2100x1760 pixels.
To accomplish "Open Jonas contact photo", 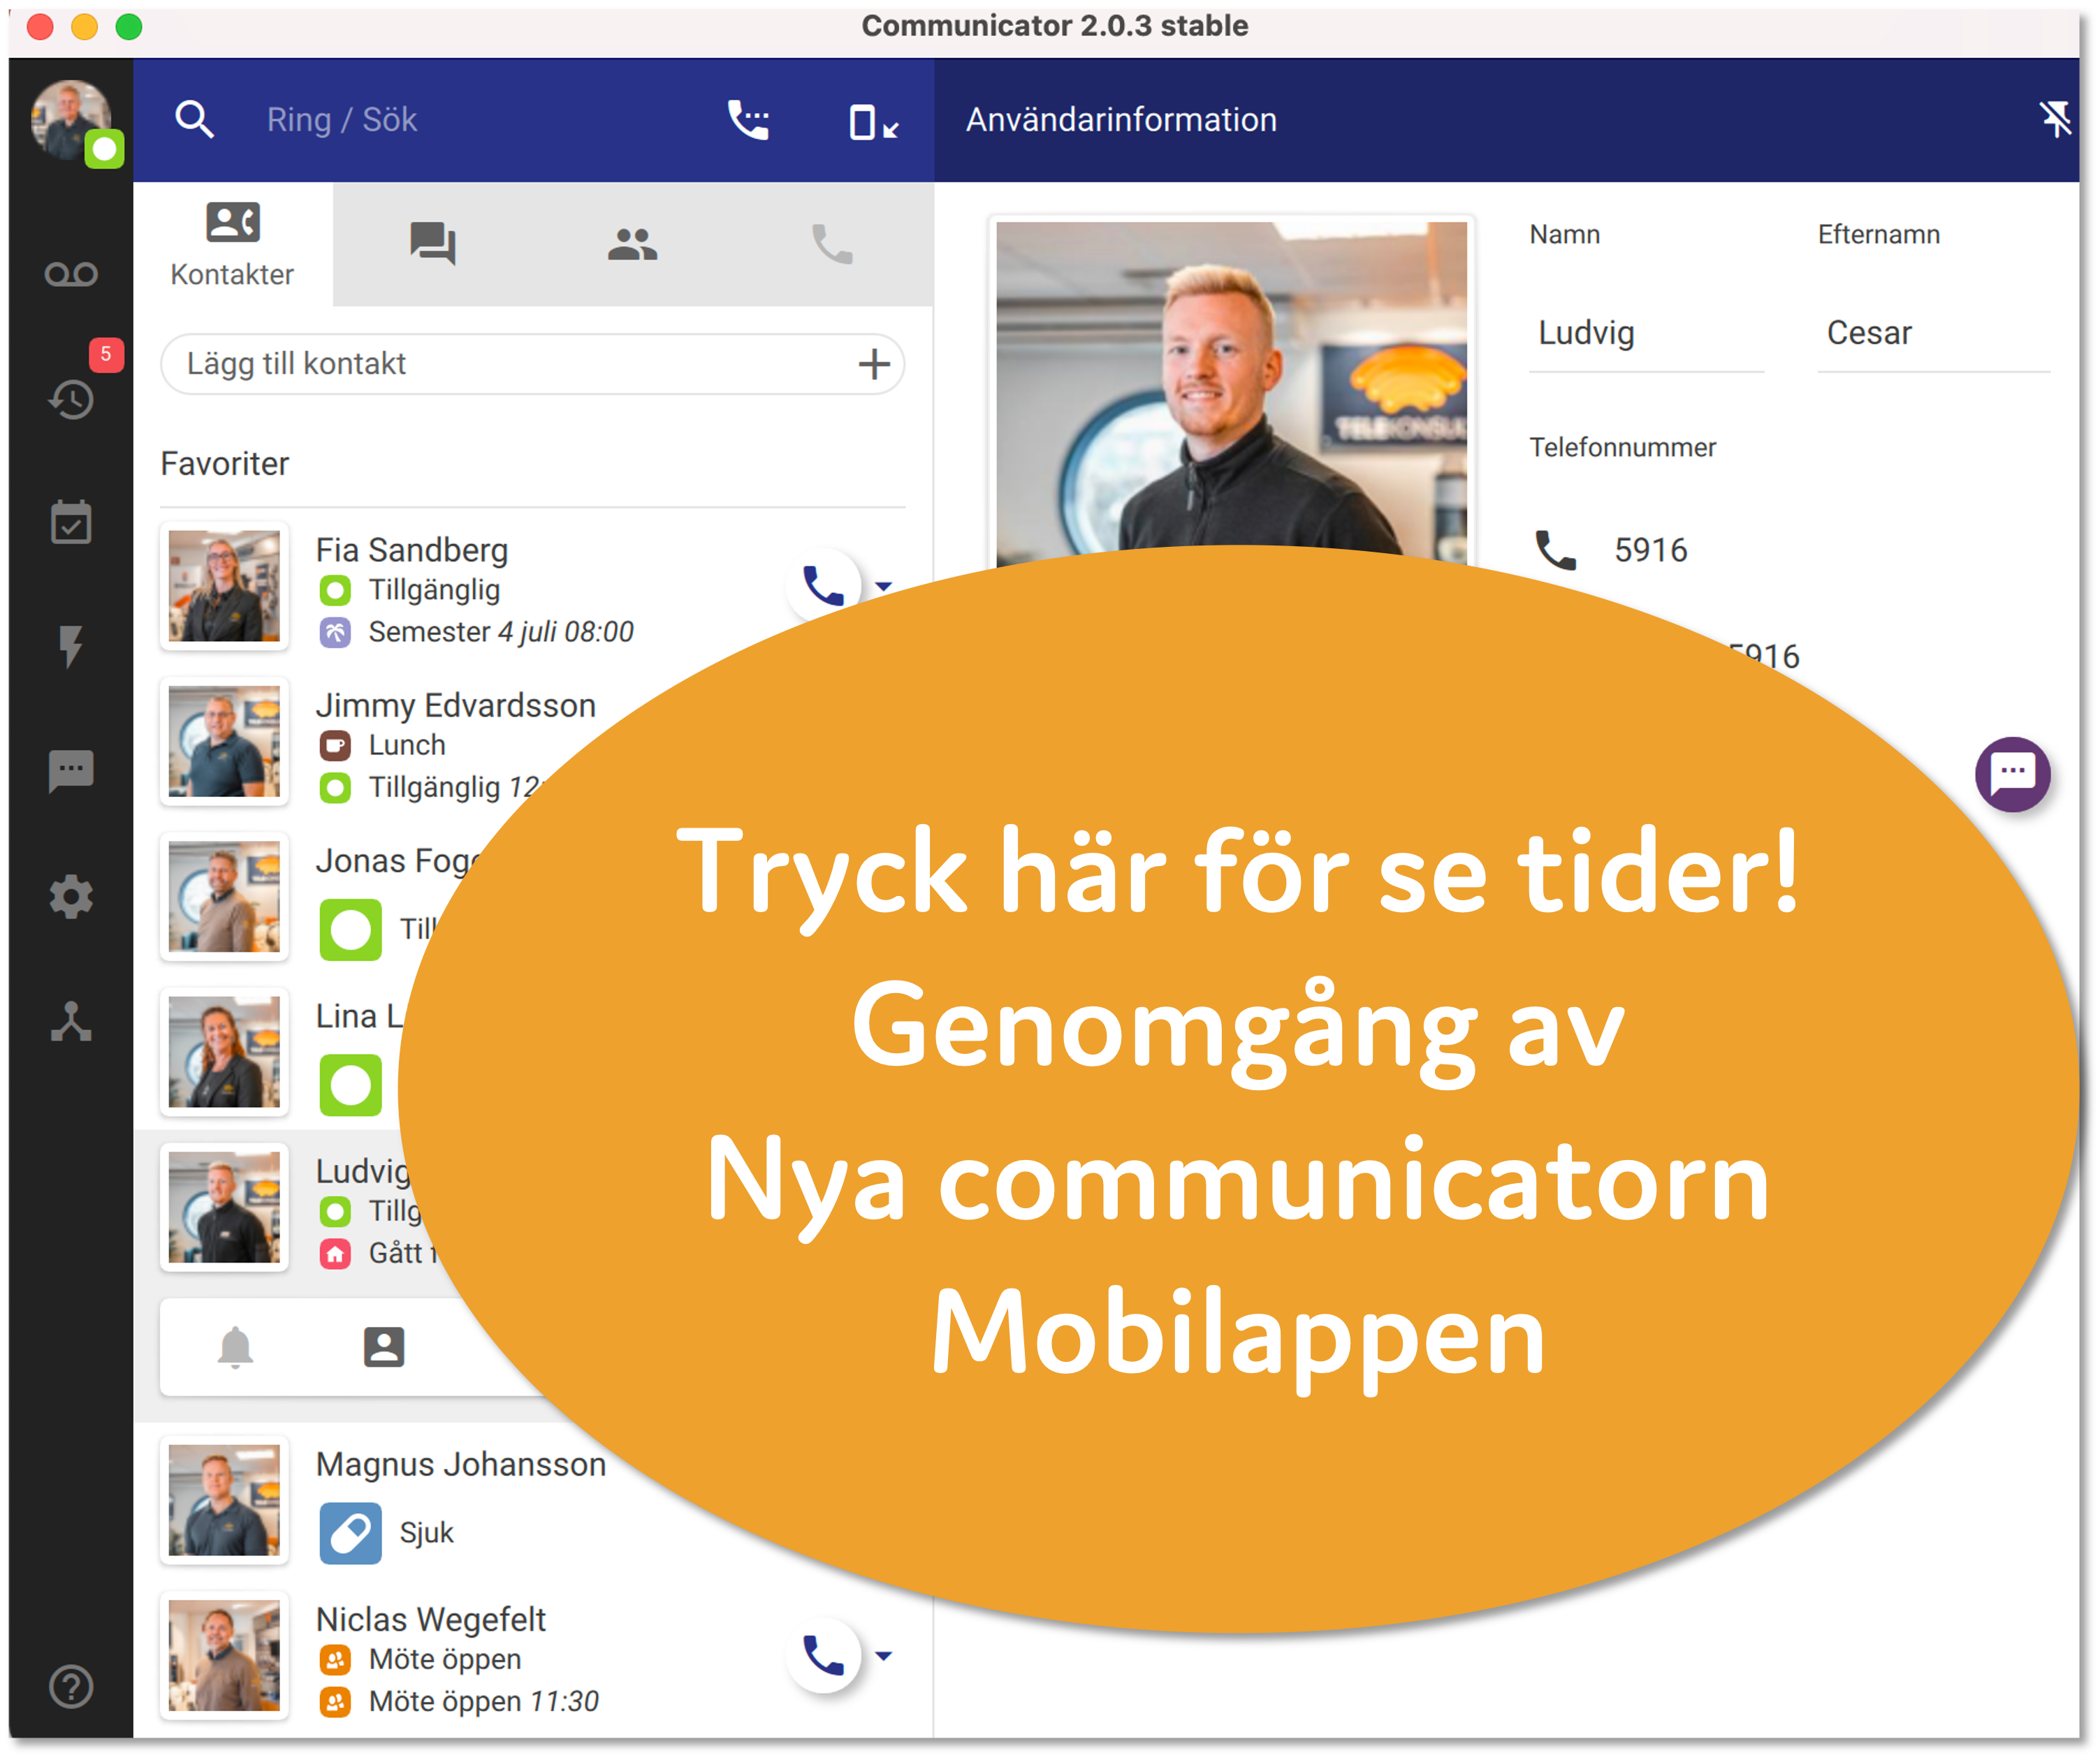I will click(224, 897).
